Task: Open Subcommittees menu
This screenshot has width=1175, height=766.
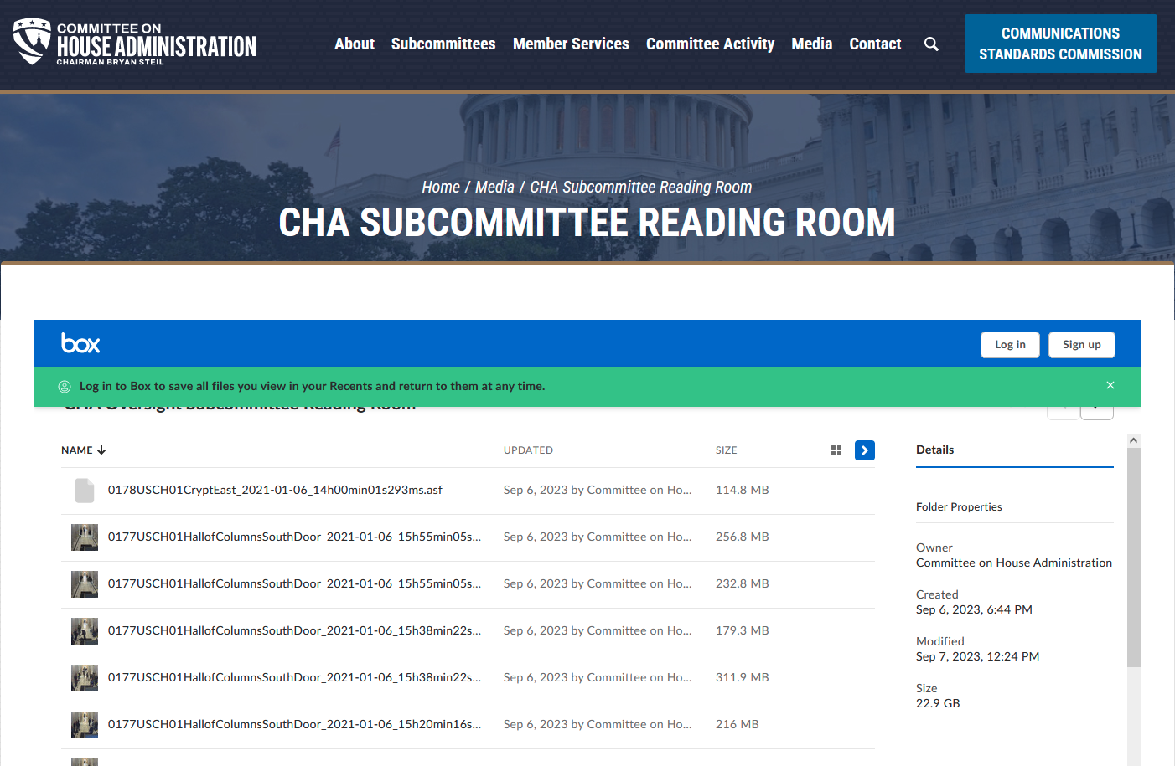Action: tap(443, 44)
